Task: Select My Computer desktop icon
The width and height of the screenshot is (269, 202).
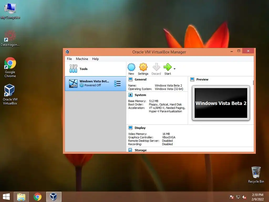Action: [10, 11]
